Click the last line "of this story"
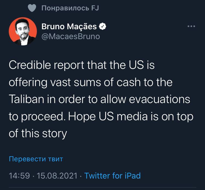The image size is (205, 190). [x=38, y=133]
